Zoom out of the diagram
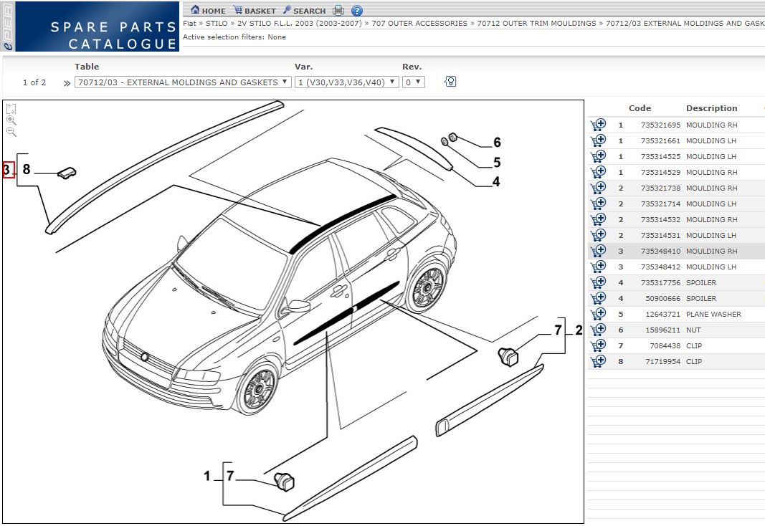The height and width of the screenshot is (526, 765). [11, 132]
